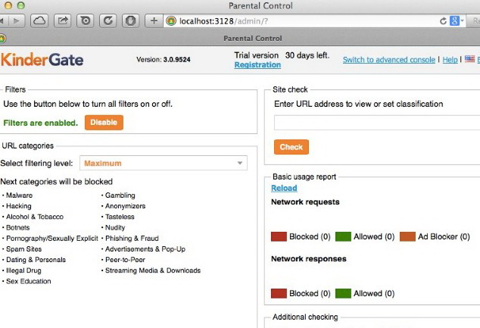Click the Share icon in the toolbar

pyautogui.click(x=62, y=20)
